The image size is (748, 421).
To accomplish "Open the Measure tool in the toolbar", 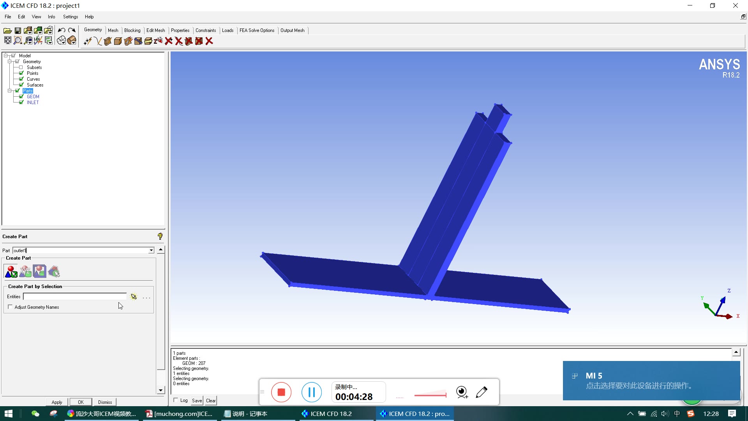I will click(x=28, y=40).
